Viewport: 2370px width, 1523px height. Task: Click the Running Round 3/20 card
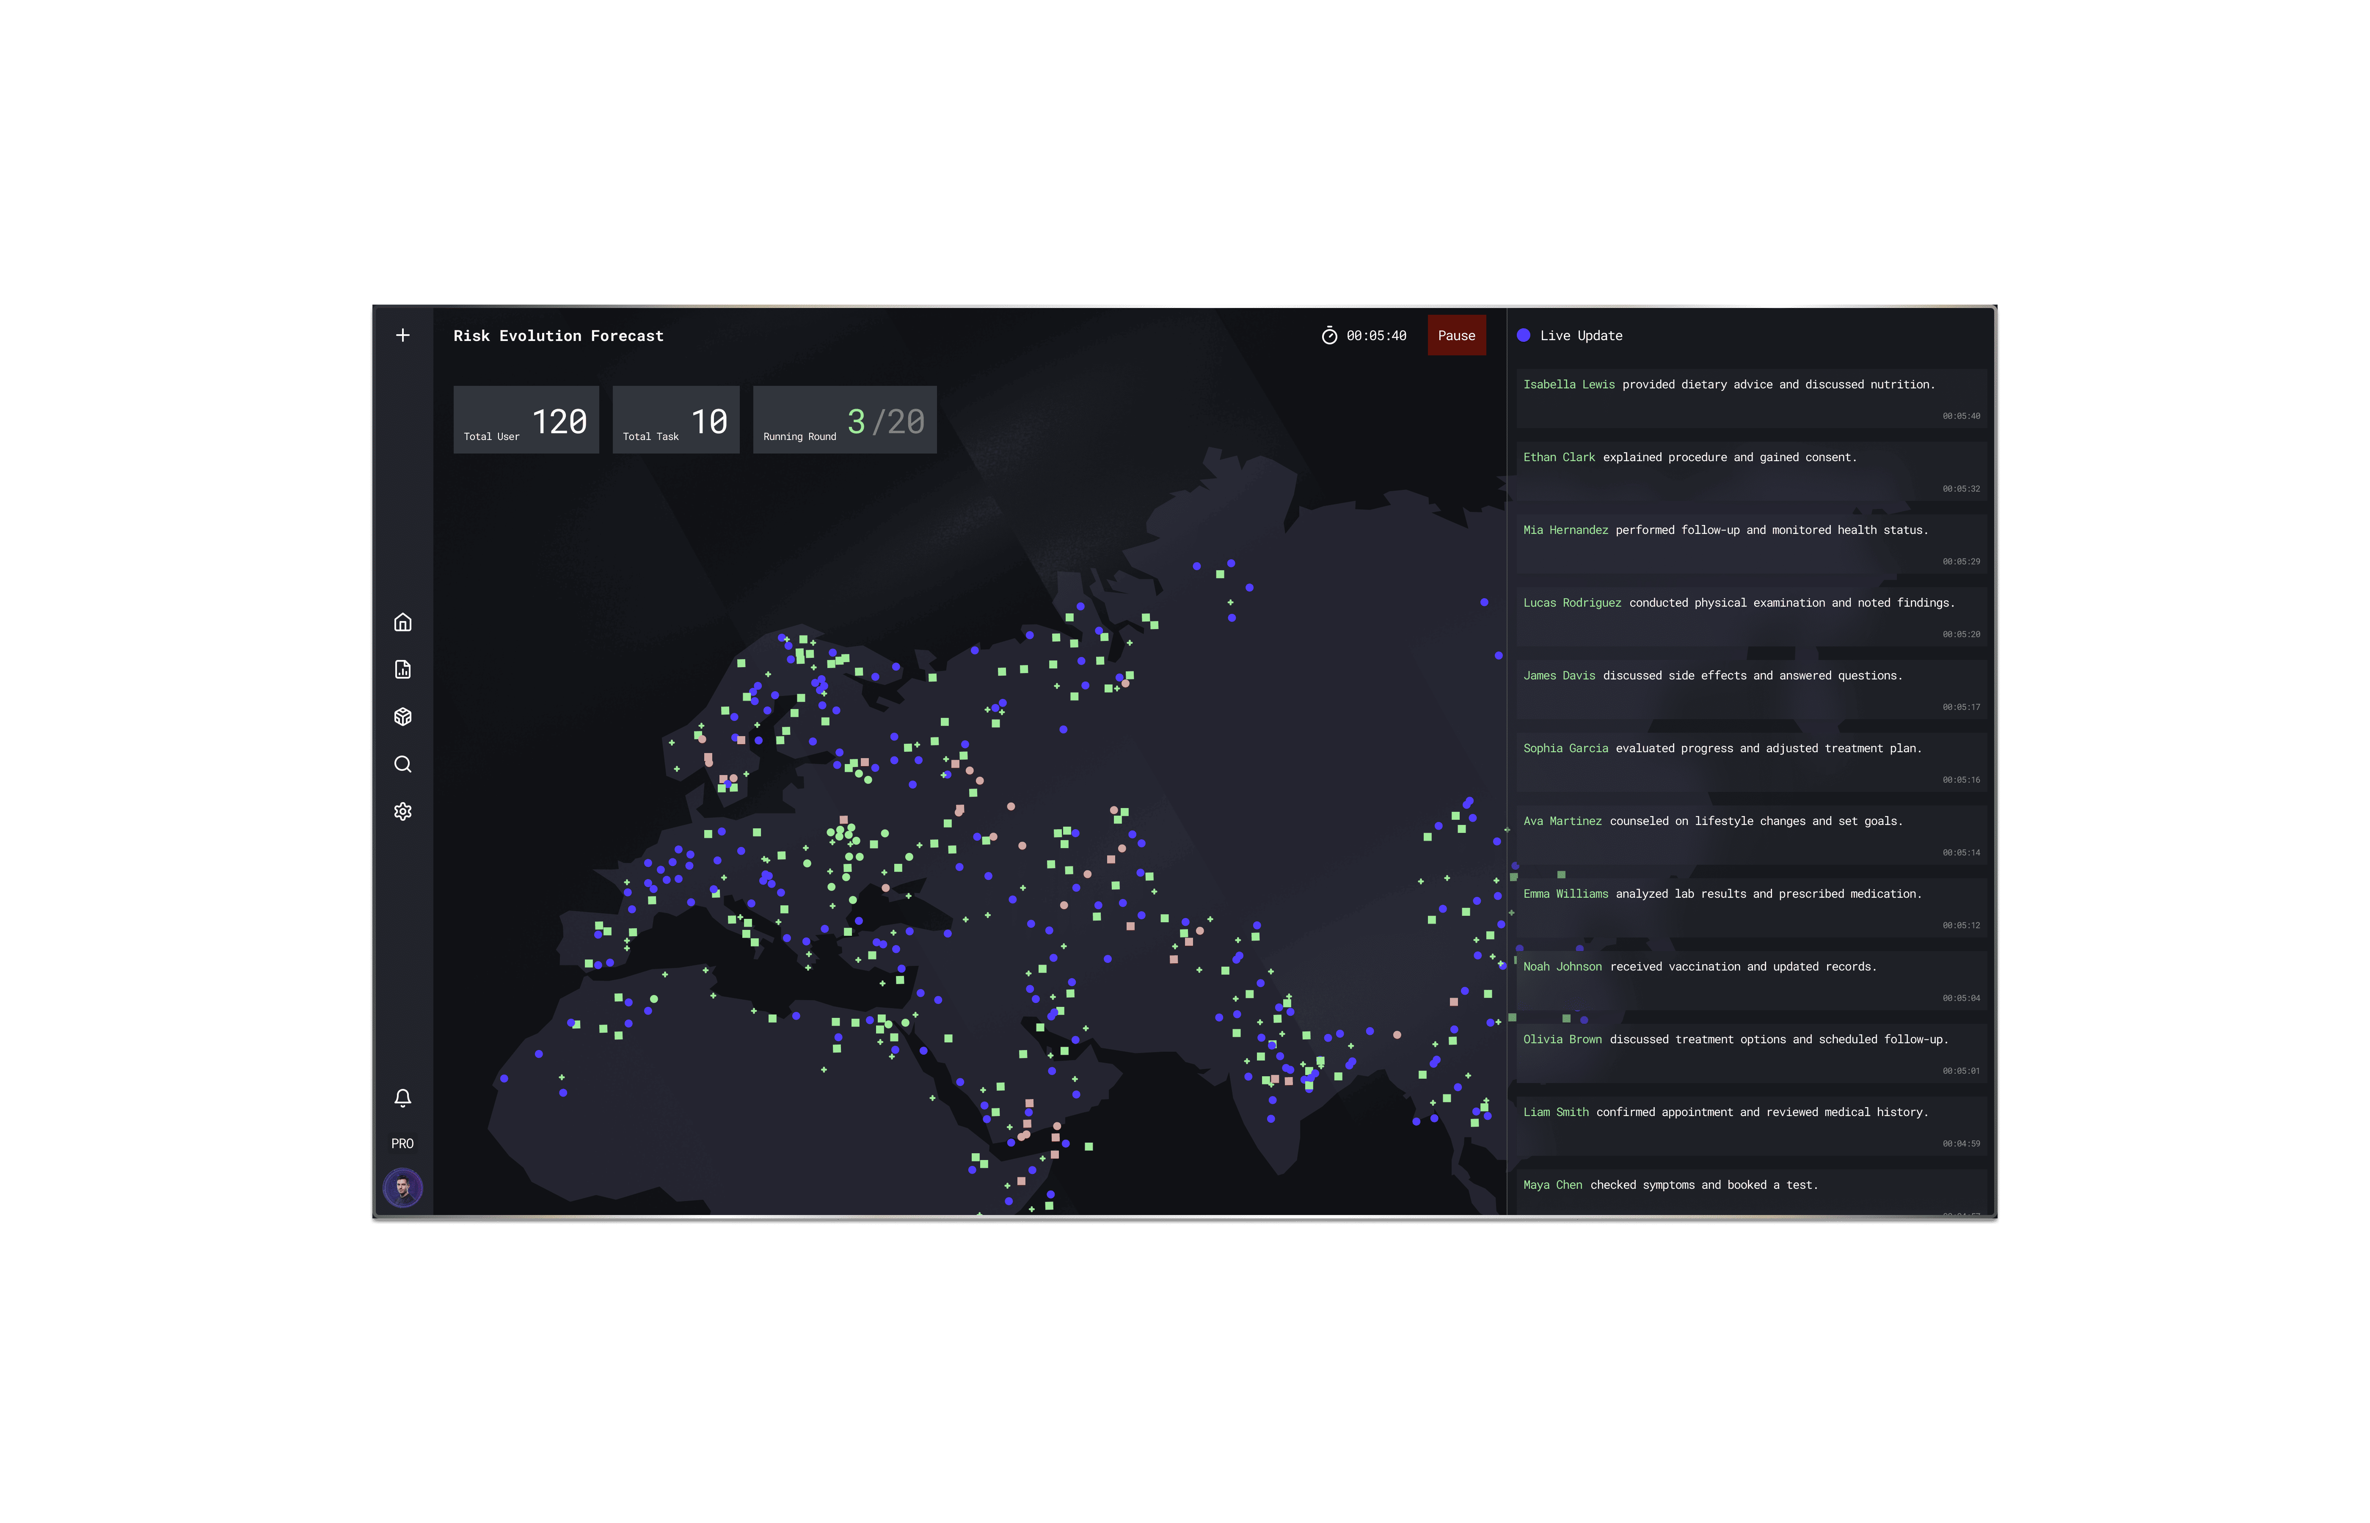point(844,421)
